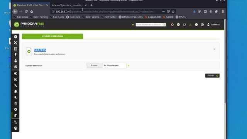This screenshot has height=139, width=247.
Task: Bookmark this page with the star icon
Action: tap(173, 12)
